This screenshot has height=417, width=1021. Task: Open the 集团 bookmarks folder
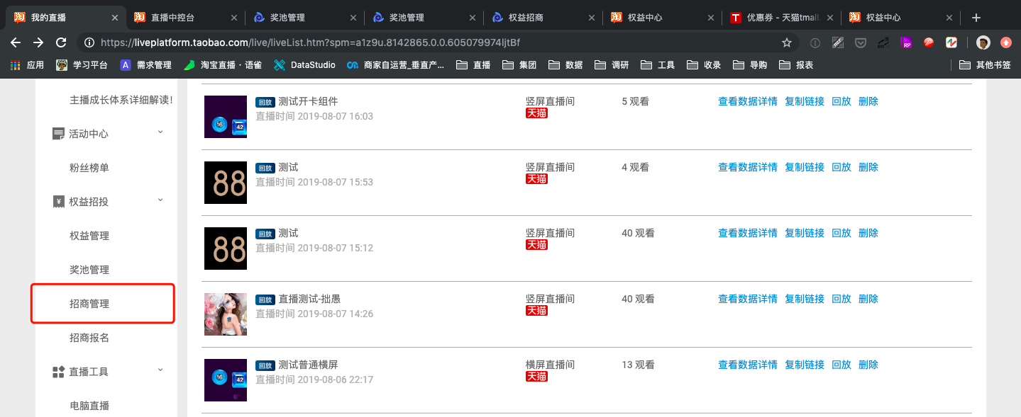(x=519, y=64)
